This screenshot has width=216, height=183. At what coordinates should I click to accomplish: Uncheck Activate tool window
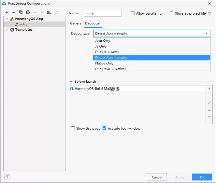(x=105, y=128)
